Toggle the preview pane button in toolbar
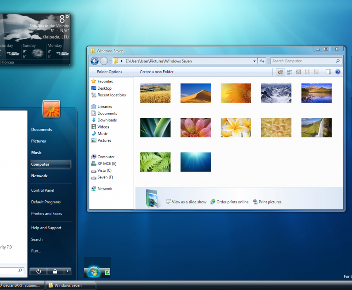 tap(328, 72)
